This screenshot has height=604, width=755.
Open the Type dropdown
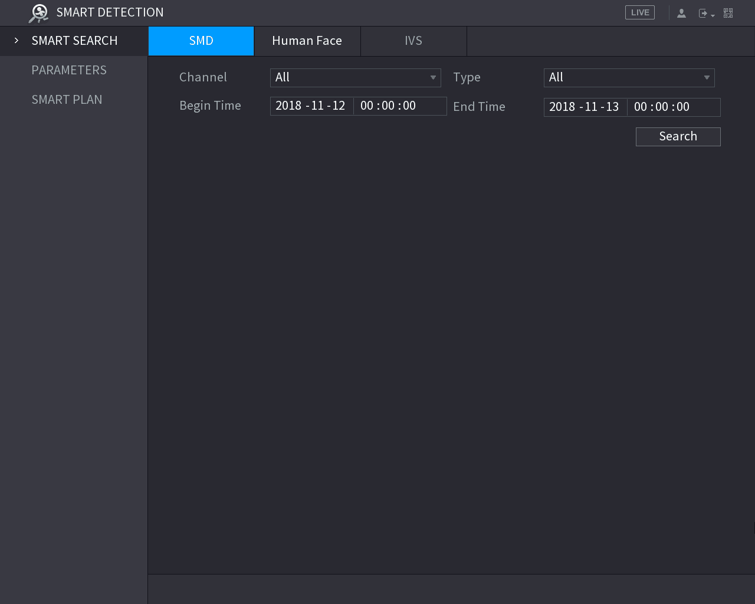click(x=629, y=77)
